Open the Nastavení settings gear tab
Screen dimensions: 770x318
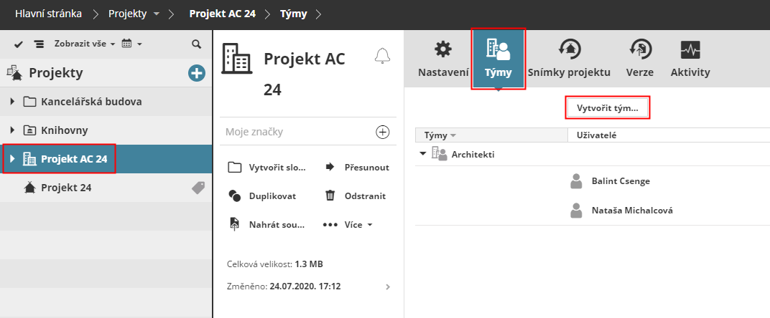tap(443, 59)
